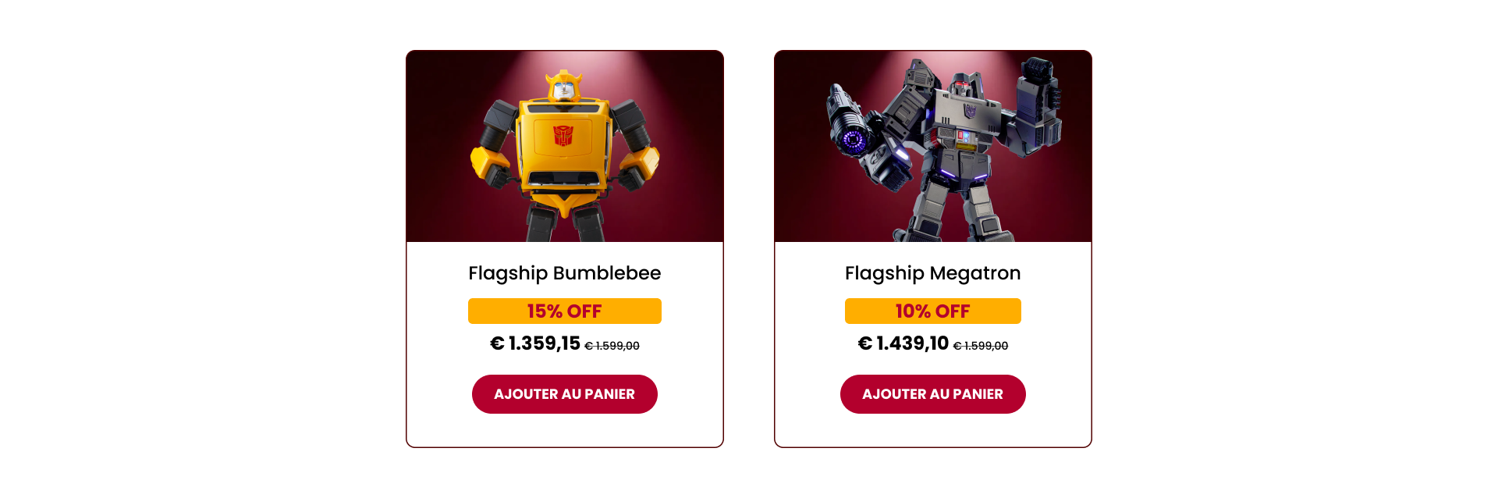Select the € 1.439,10 sale price
1498x498 pixels.
tap(903, 343)
